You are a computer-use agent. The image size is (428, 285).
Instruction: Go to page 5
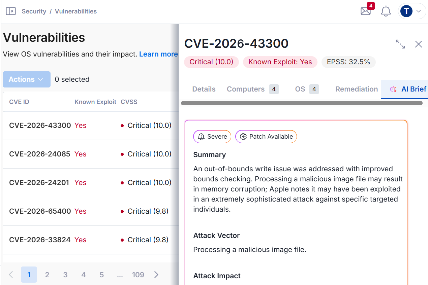coord(102,275)
